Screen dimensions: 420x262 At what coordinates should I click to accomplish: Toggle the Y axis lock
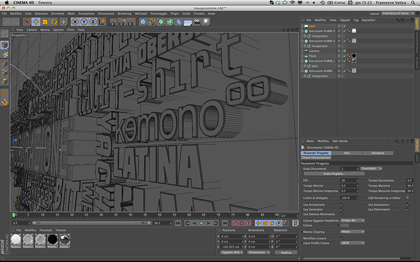84,22
